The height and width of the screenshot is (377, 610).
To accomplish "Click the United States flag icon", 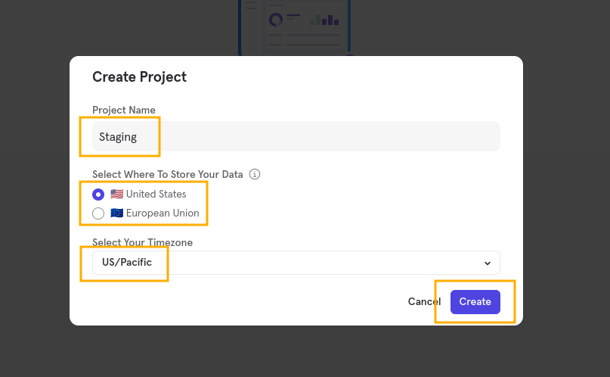I will coord(116,195).
